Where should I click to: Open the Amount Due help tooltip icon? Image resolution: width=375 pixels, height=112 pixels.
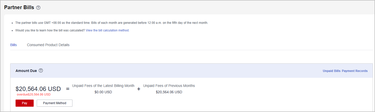(x=41, y=71)
